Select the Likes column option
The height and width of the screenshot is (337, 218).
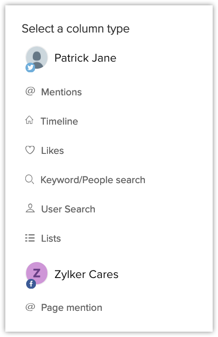52,150
